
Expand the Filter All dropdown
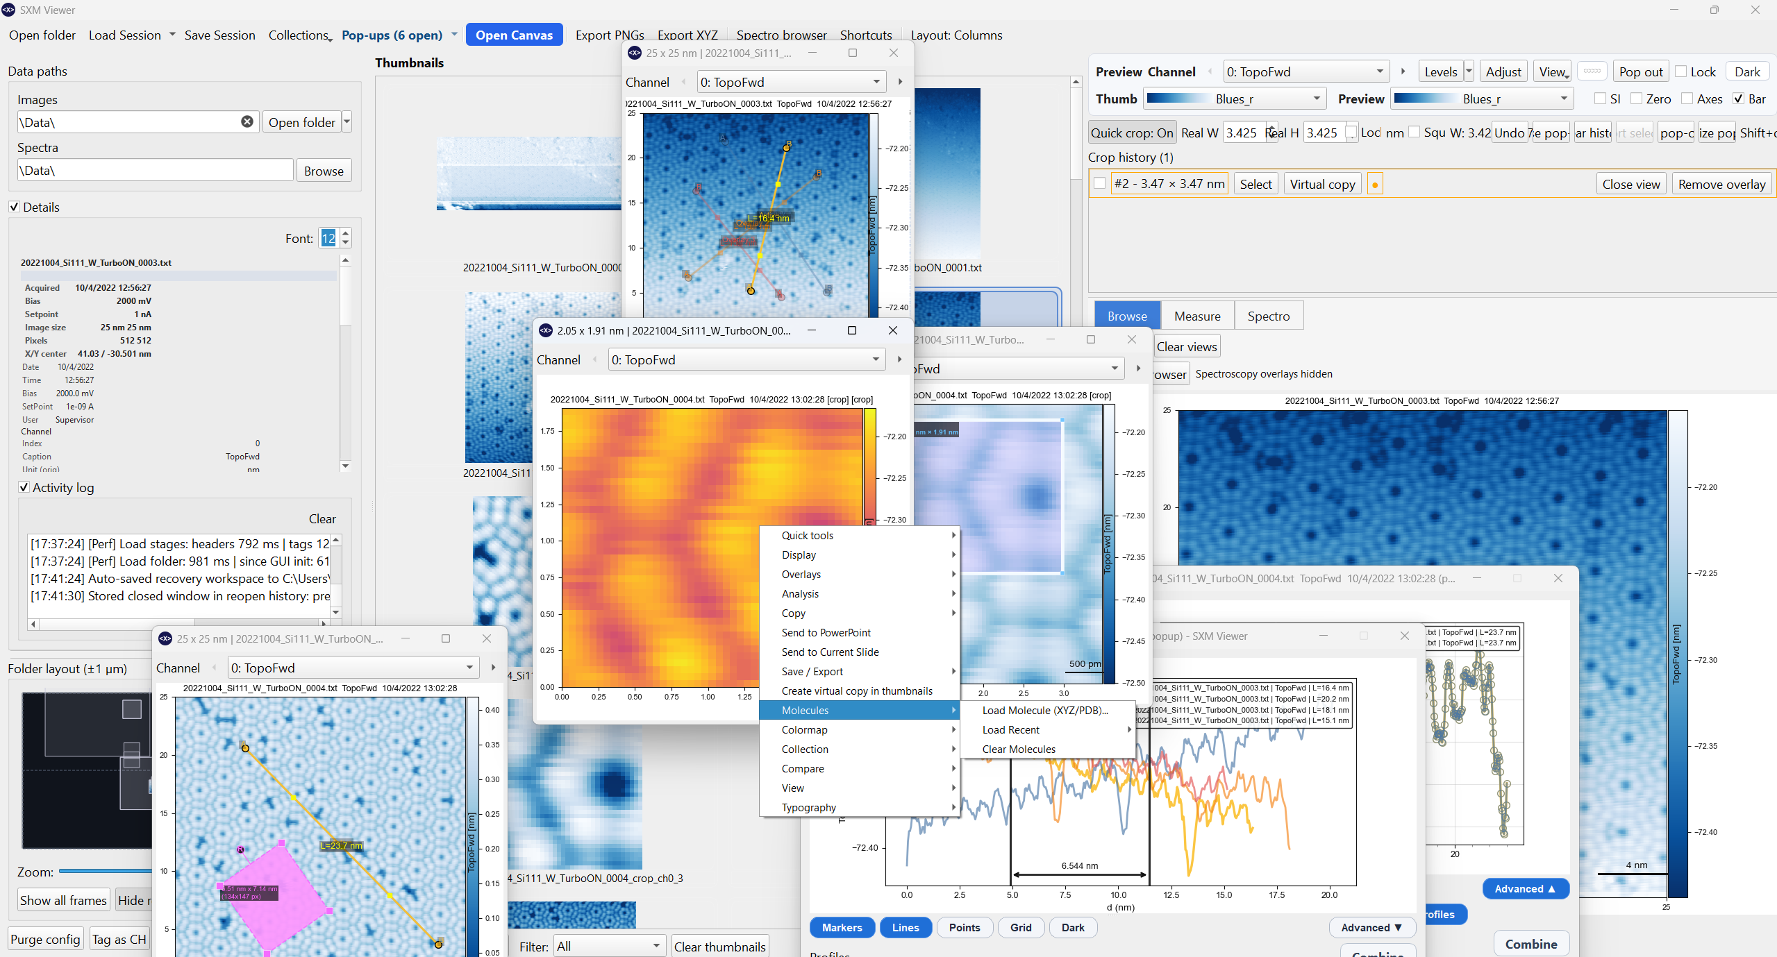tap(608, 946)
